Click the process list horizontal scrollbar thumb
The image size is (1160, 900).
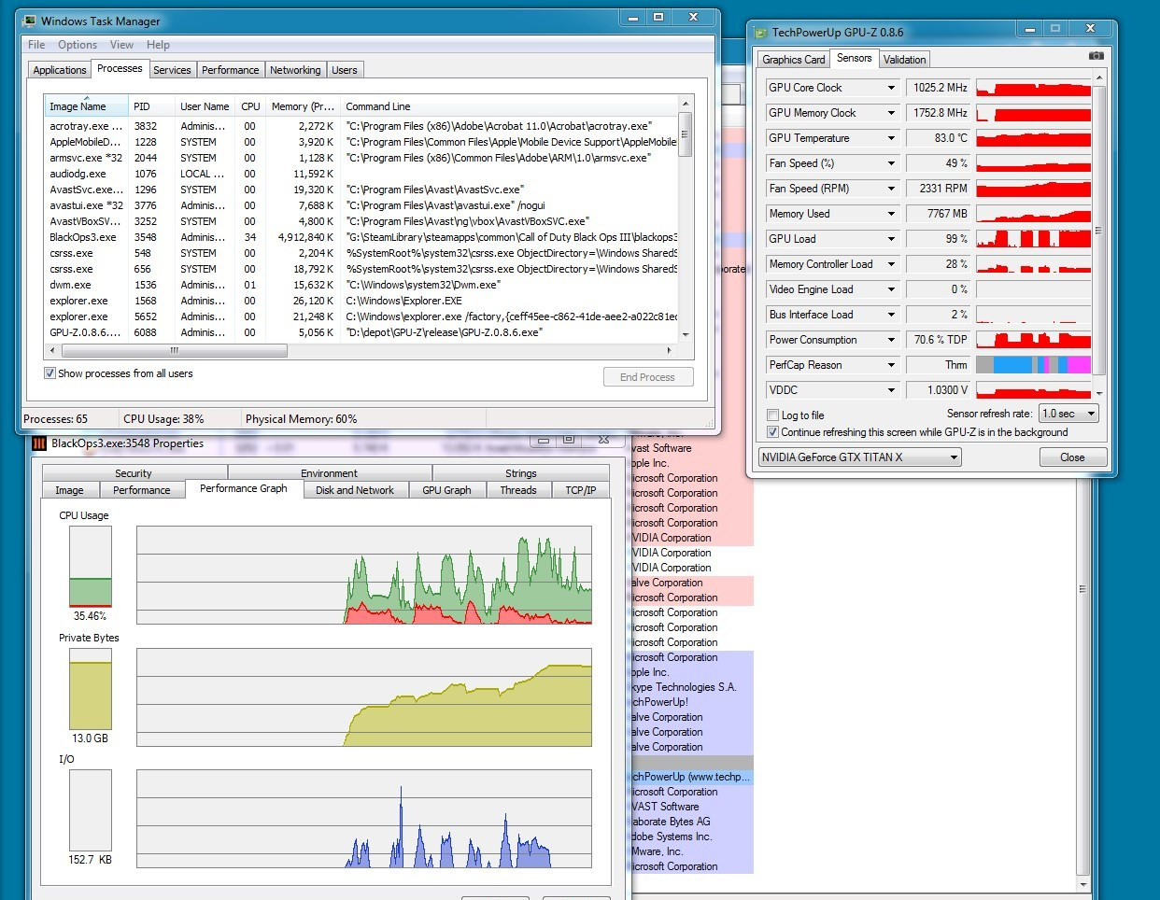pos(174,351)
